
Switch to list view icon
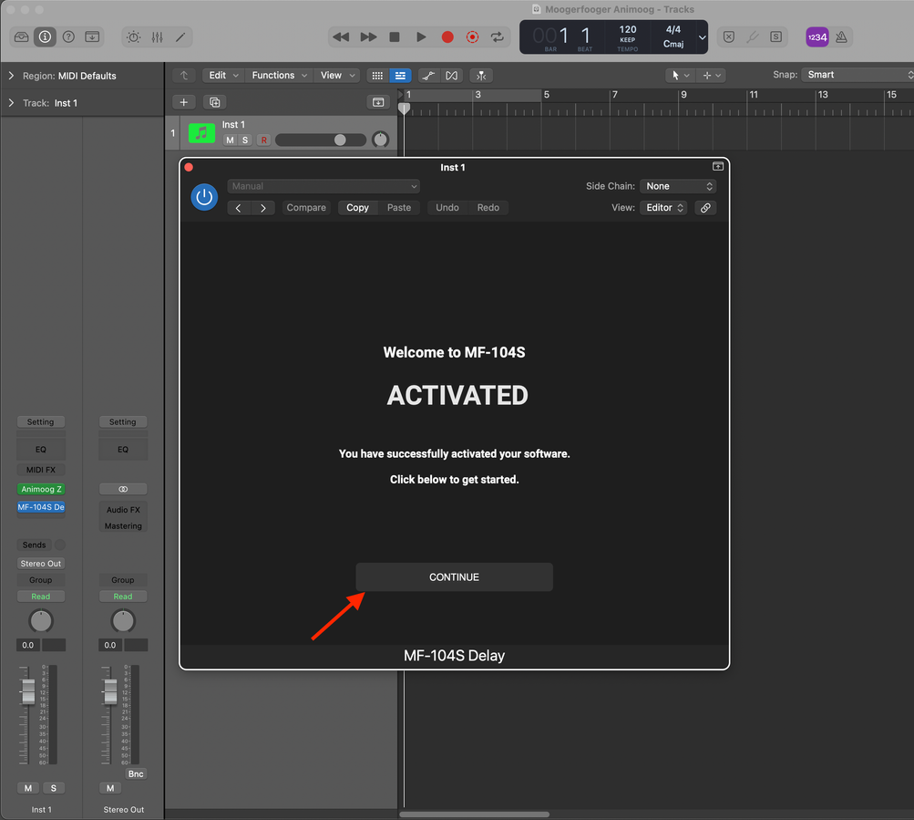tap(400, 76)
